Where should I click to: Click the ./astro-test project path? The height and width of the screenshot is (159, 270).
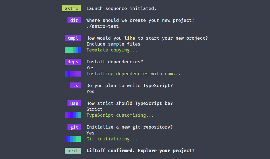point(103,26)
